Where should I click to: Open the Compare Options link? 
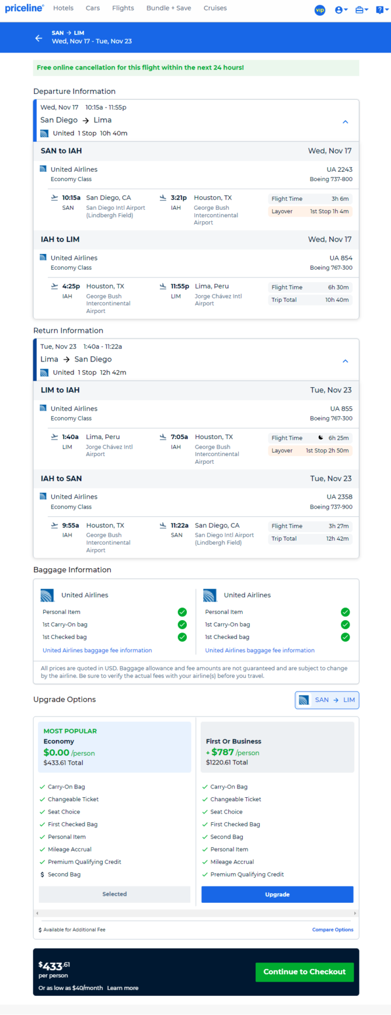(x=333, y=930)
